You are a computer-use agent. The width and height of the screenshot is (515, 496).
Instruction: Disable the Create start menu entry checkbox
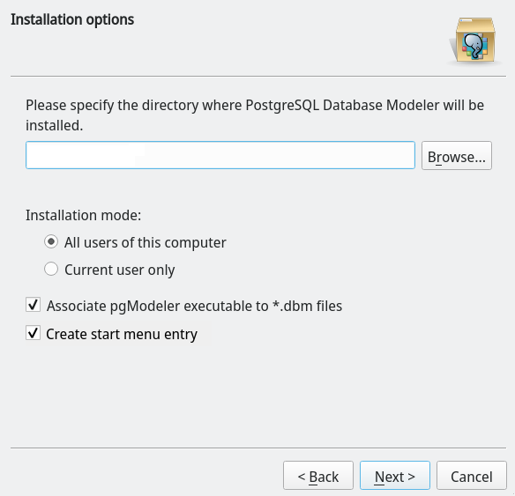tap(34, 333)
